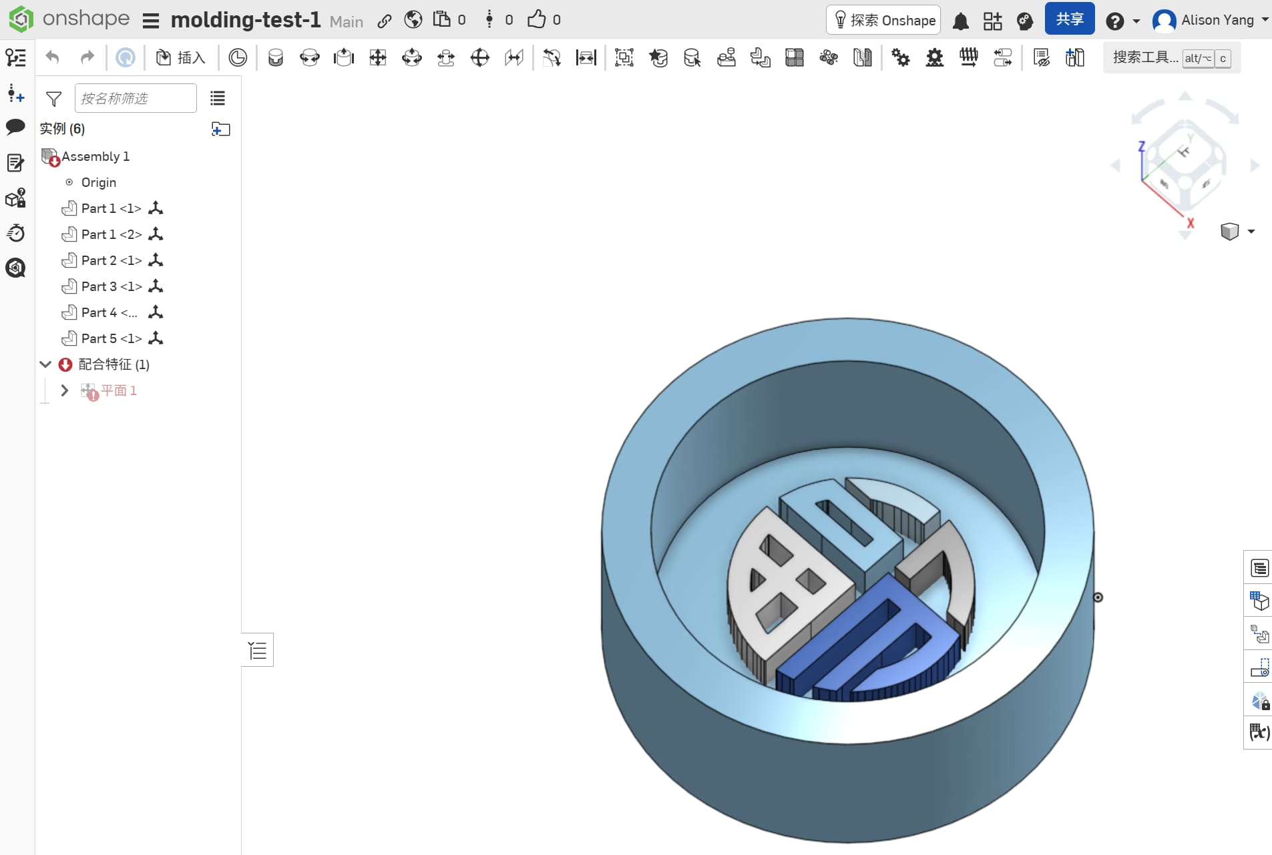1272x855 pixels.
Task: Select Part 5 <1> in the tree
Action: pos(111,338)
